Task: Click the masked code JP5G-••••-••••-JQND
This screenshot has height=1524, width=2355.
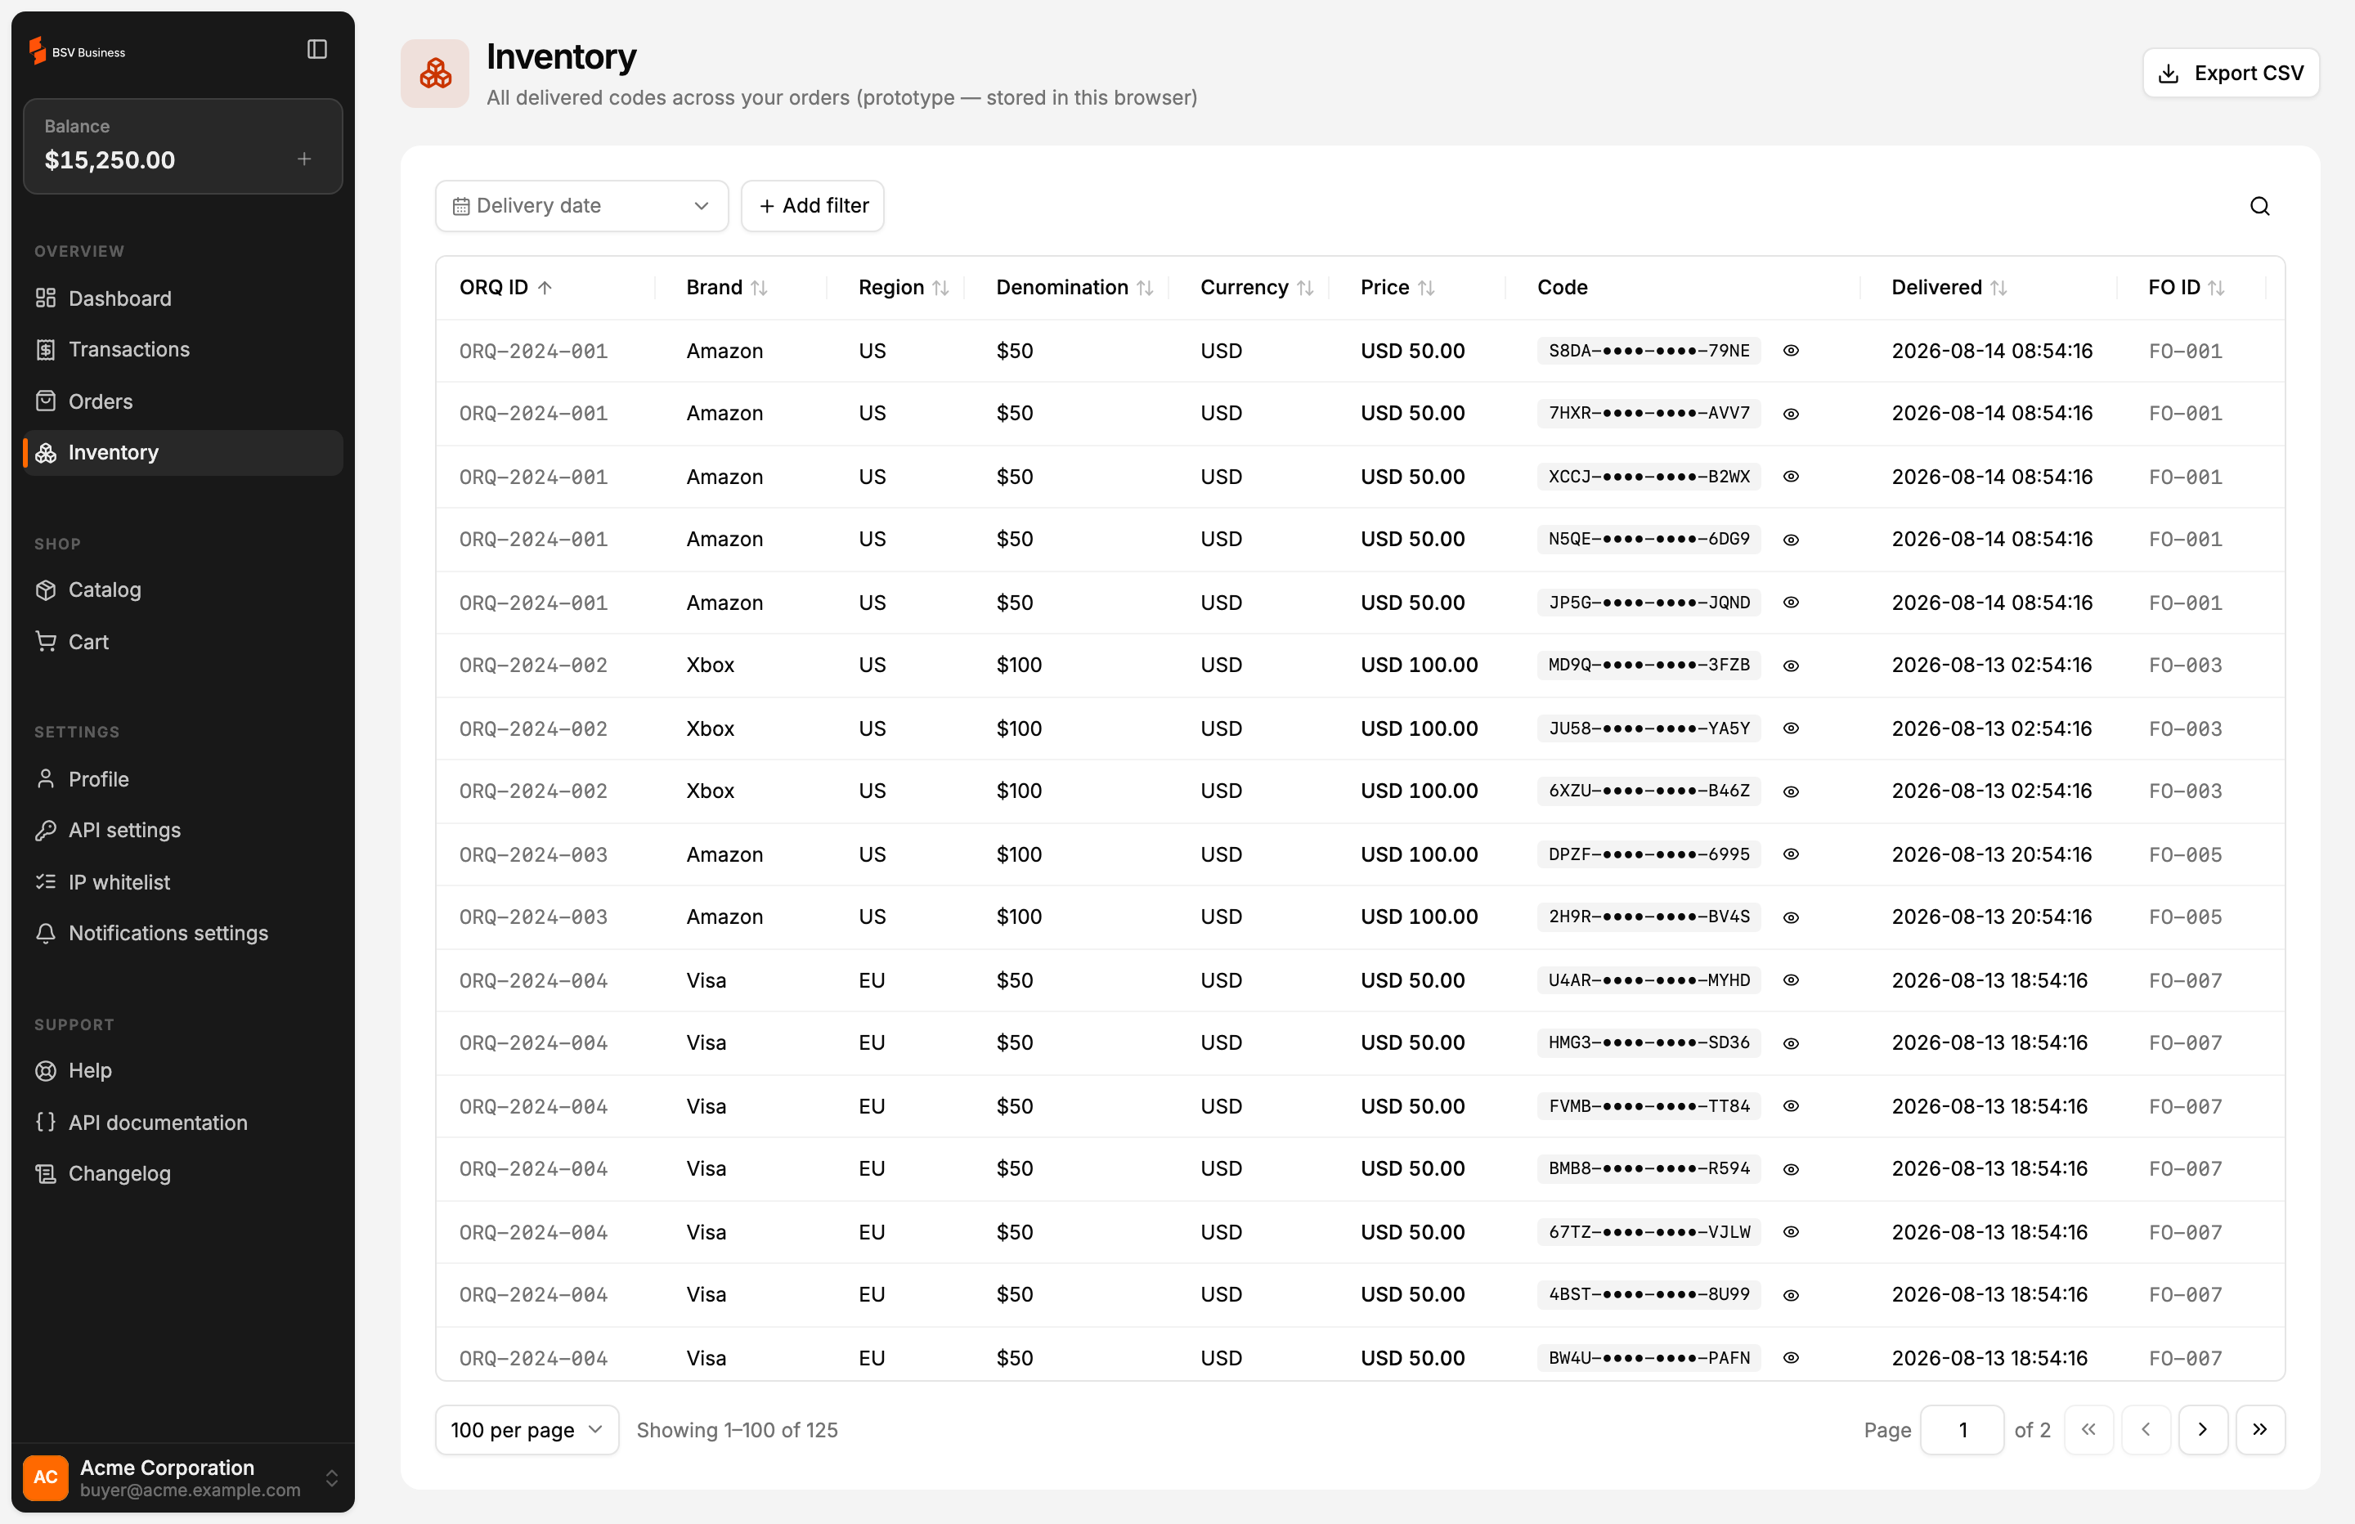Action: [x=1649, y=603]
